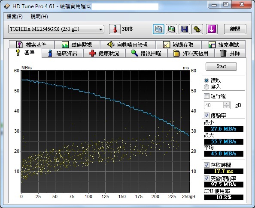255x208 pixels.
Task: Open options via the gears icon
Action: tap(197, 29)
